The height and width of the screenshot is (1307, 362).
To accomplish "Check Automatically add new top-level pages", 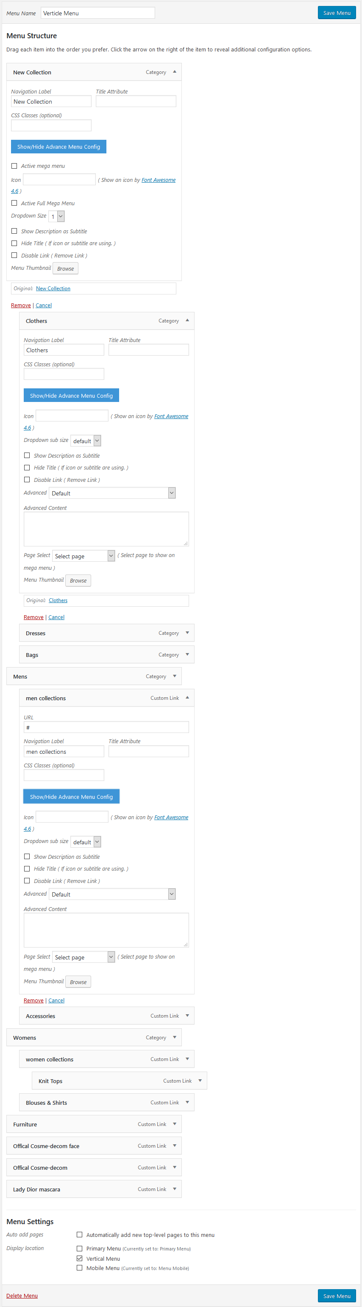I will coord(80,1234).
